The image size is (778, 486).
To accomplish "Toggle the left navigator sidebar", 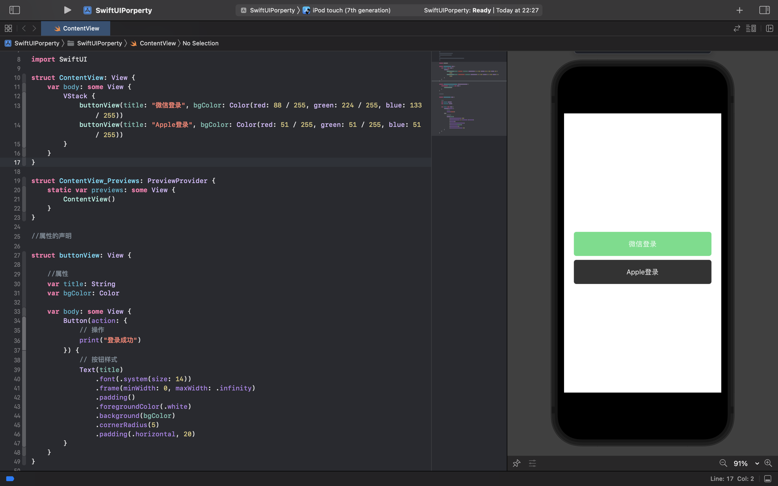I will [15, 10].
